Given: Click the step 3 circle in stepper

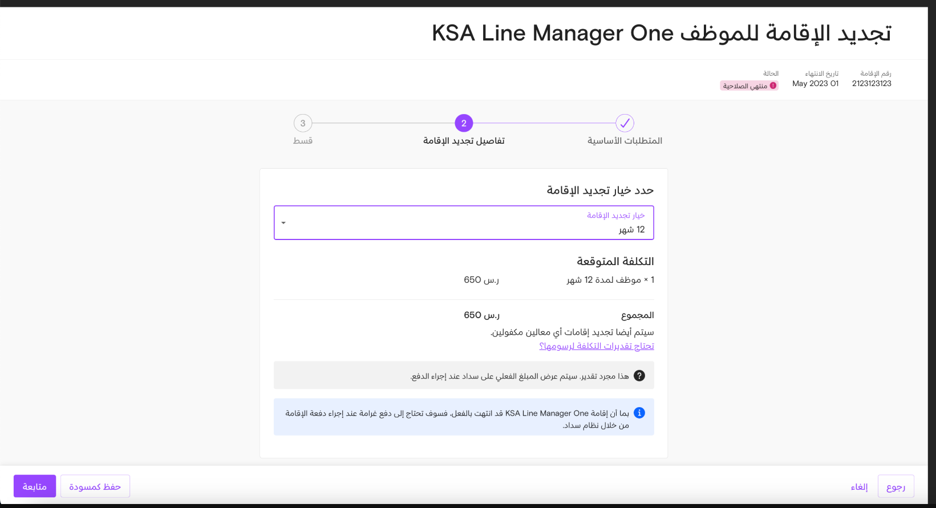Looking at the screenshot, I should (x=303, y=123).
